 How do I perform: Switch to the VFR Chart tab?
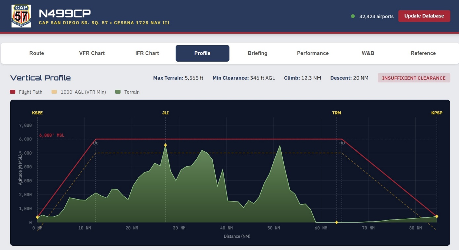pos(92,53)
